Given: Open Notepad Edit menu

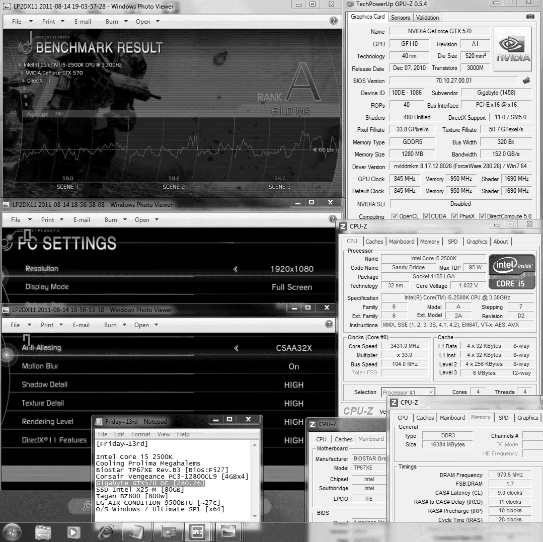Looking at the screenshot, I should click(x=119, y=434).
